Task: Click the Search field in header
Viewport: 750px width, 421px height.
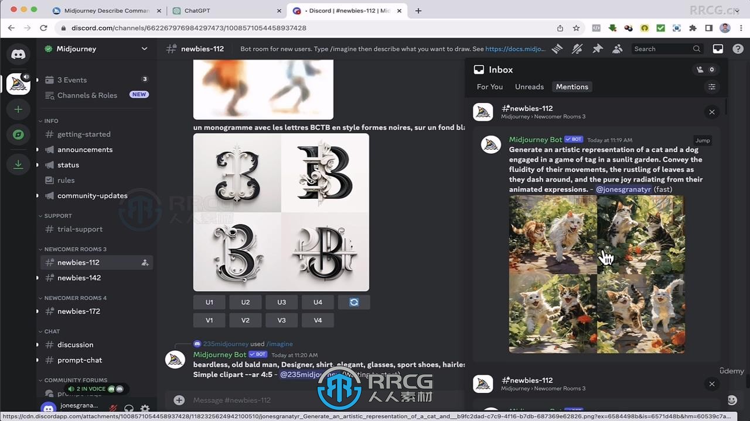Action: 667,49
